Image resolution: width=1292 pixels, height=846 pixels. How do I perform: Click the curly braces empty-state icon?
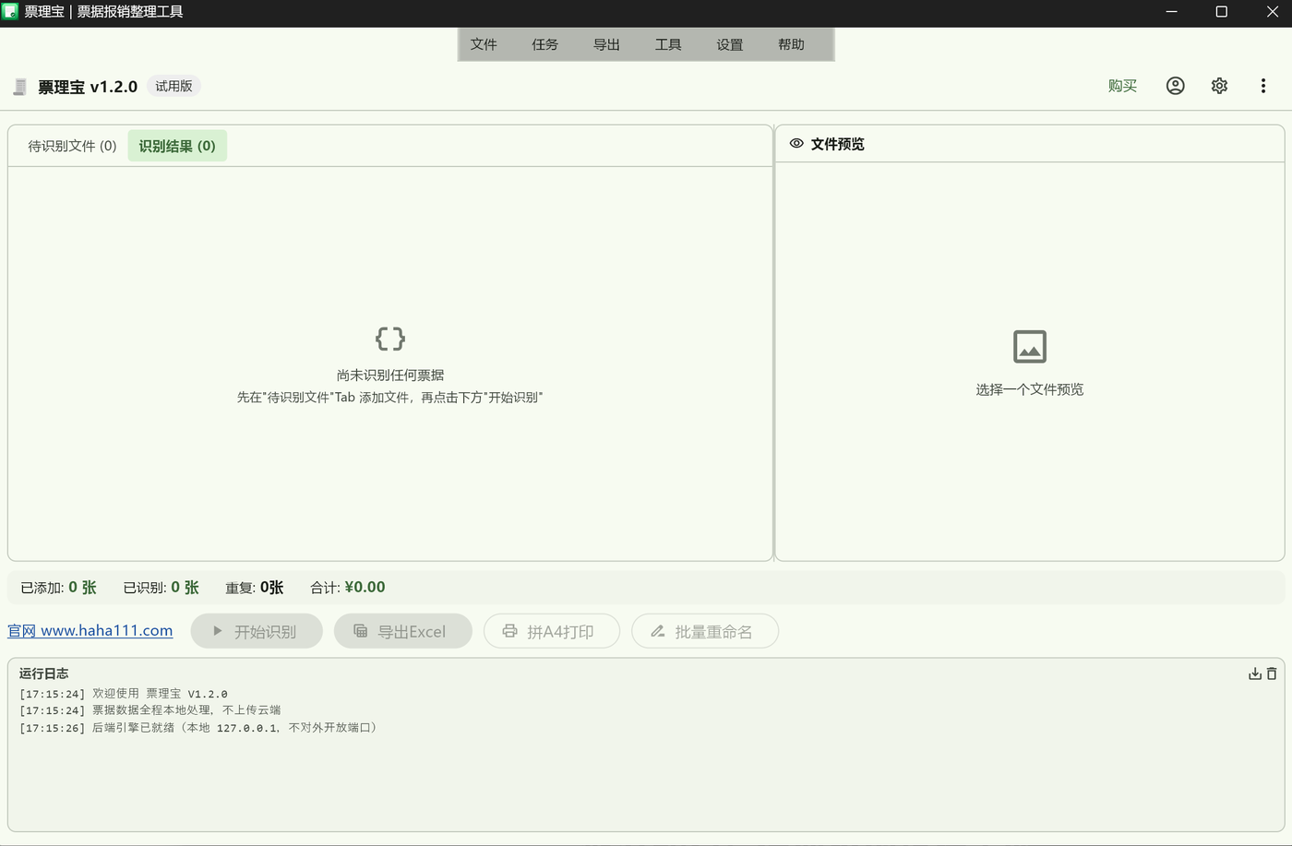click(390, 339)
